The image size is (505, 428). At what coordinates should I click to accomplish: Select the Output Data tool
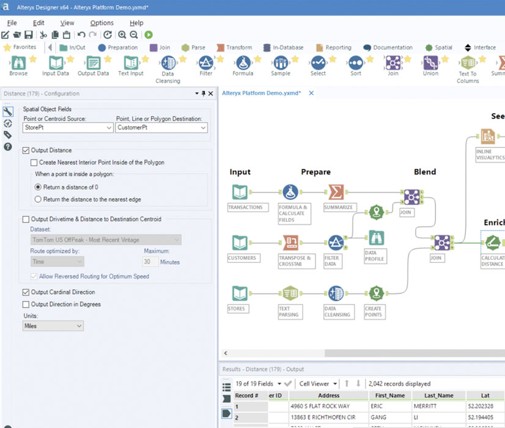click(94, 63)
